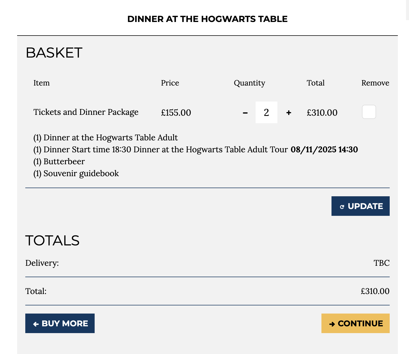The width and height of the screenshot is (409, 354).
Task: Proceed with the yellow CONTINUE button
Action: [355, 323]
